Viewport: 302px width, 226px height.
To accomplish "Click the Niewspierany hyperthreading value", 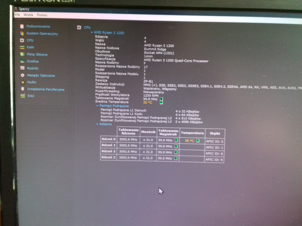I will click(x=154, y=92).
